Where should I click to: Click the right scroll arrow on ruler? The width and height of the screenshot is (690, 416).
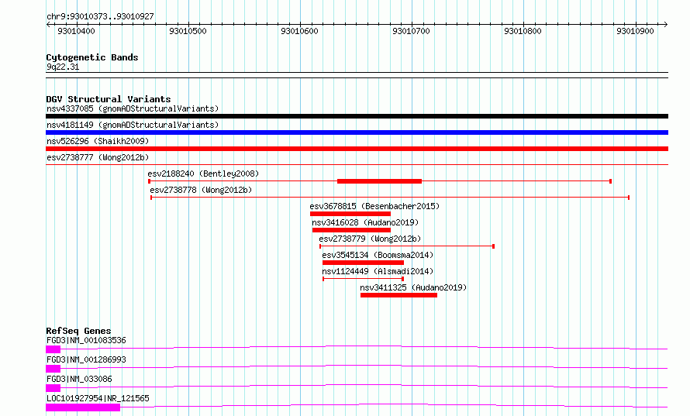tap(666, 25)
